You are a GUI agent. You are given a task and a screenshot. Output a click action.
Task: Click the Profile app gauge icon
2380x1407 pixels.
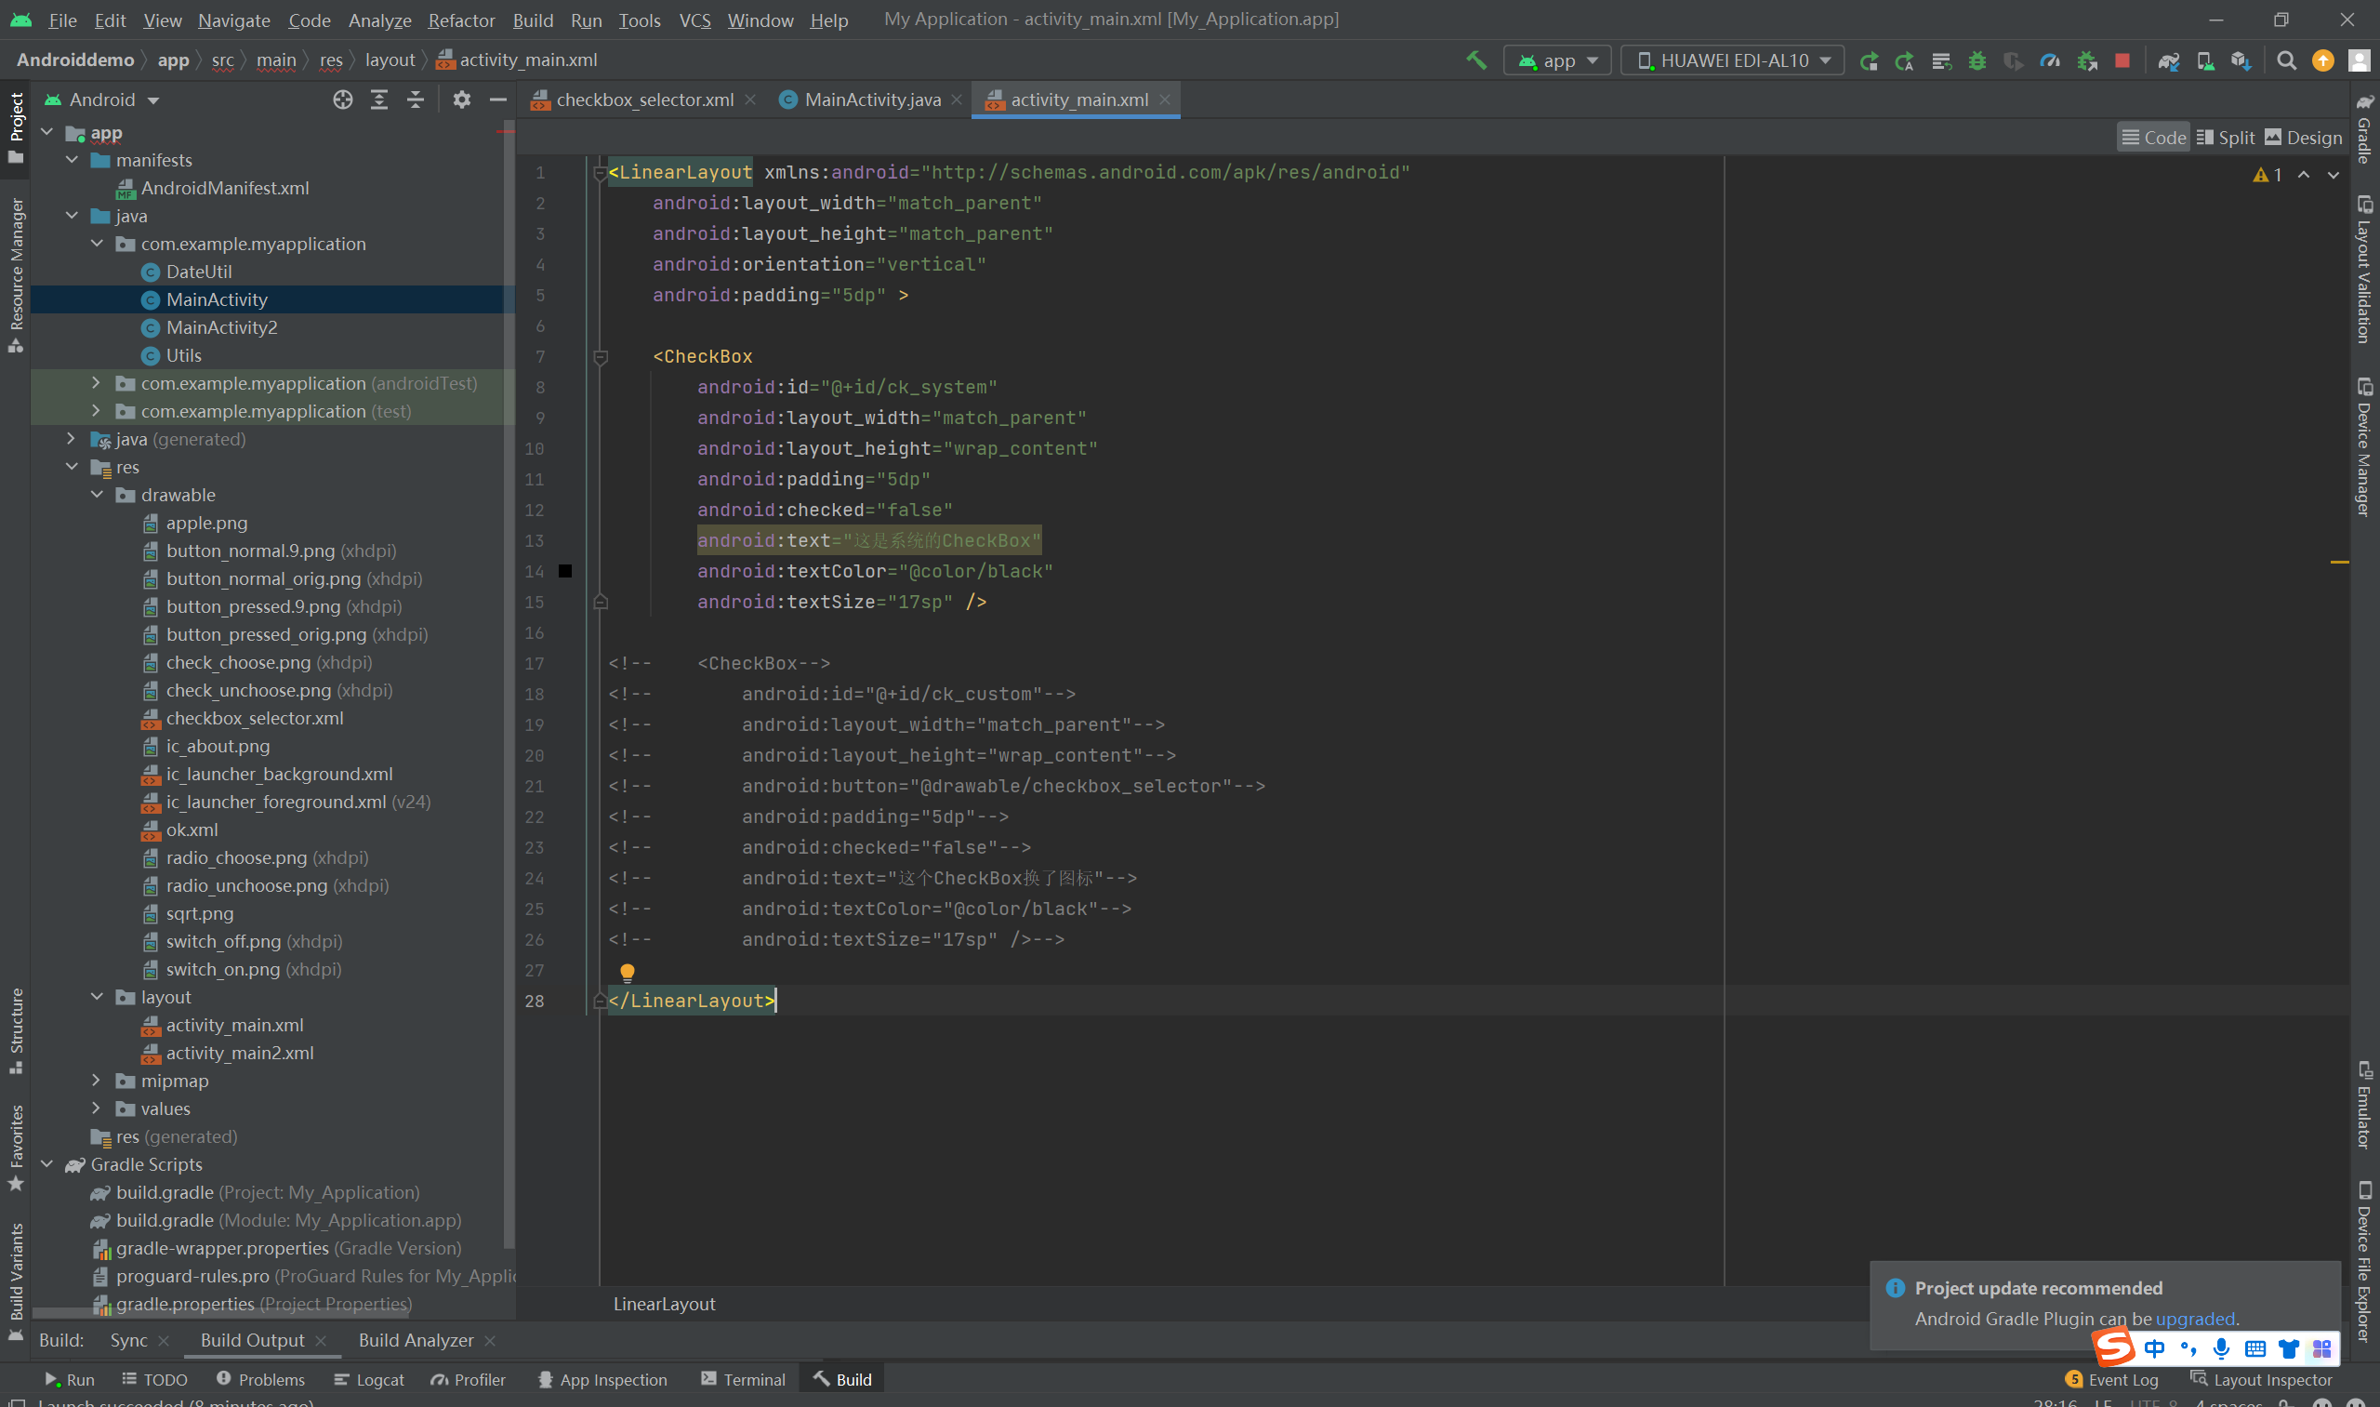(x=2049, y=60)
